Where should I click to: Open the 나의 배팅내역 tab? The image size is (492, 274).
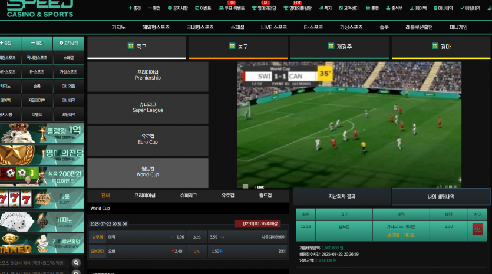[441, 196]
